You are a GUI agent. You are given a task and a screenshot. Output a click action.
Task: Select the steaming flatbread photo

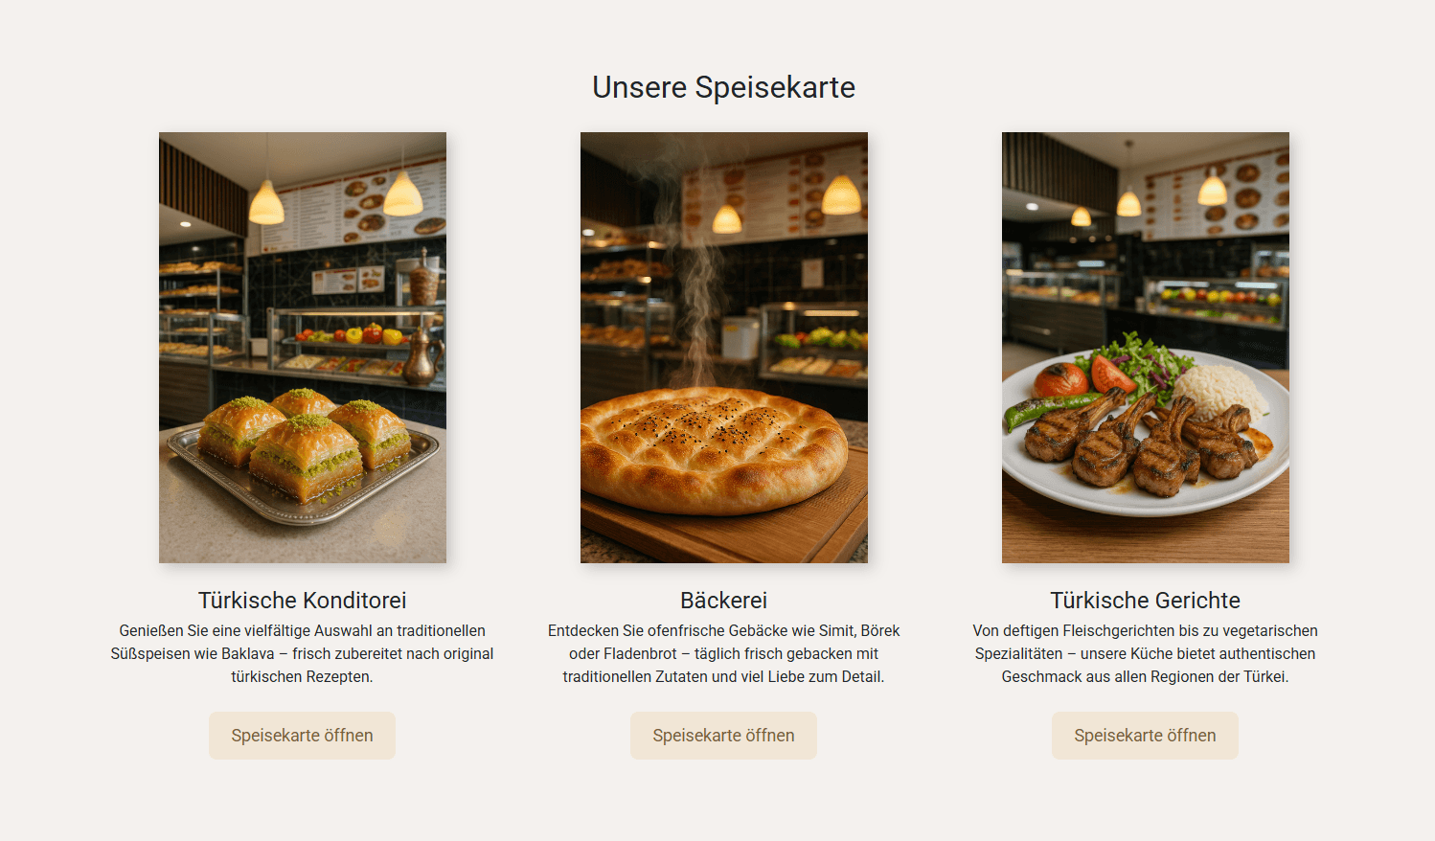click(724, 348)
